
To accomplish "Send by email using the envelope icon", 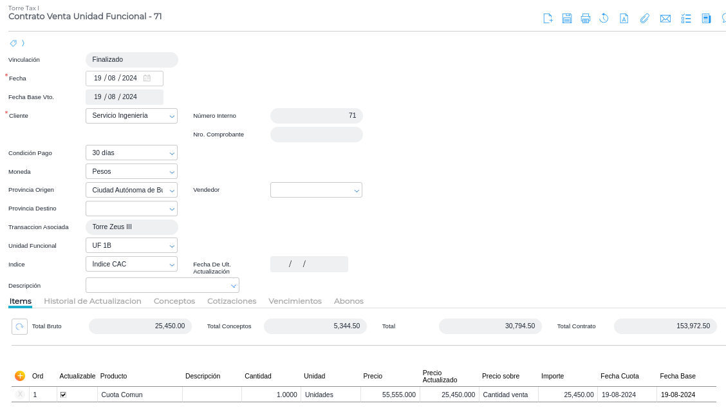I will tap(665, 18).
